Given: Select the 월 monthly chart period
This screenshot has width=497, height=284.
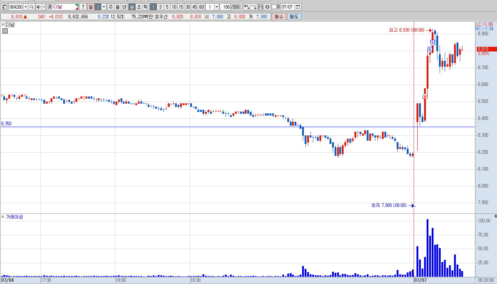Looking at the screenshot, I should coord(117,7).
